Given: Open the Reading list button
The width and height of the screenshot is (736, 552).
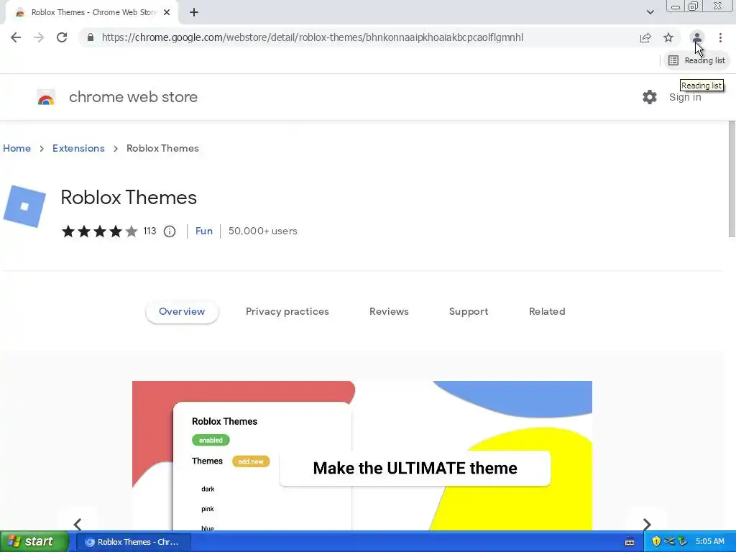Looking at the screenshot, I should (x=697, y=60).
